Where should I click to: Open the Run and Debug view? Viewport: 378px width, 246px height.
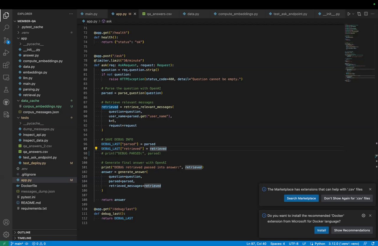[6, 53]
